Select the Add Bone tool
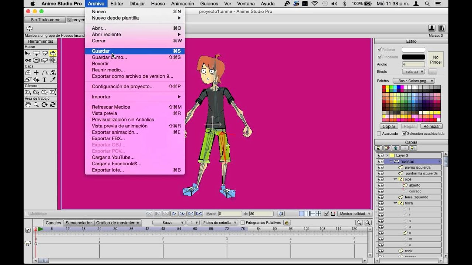 [36, 53]
